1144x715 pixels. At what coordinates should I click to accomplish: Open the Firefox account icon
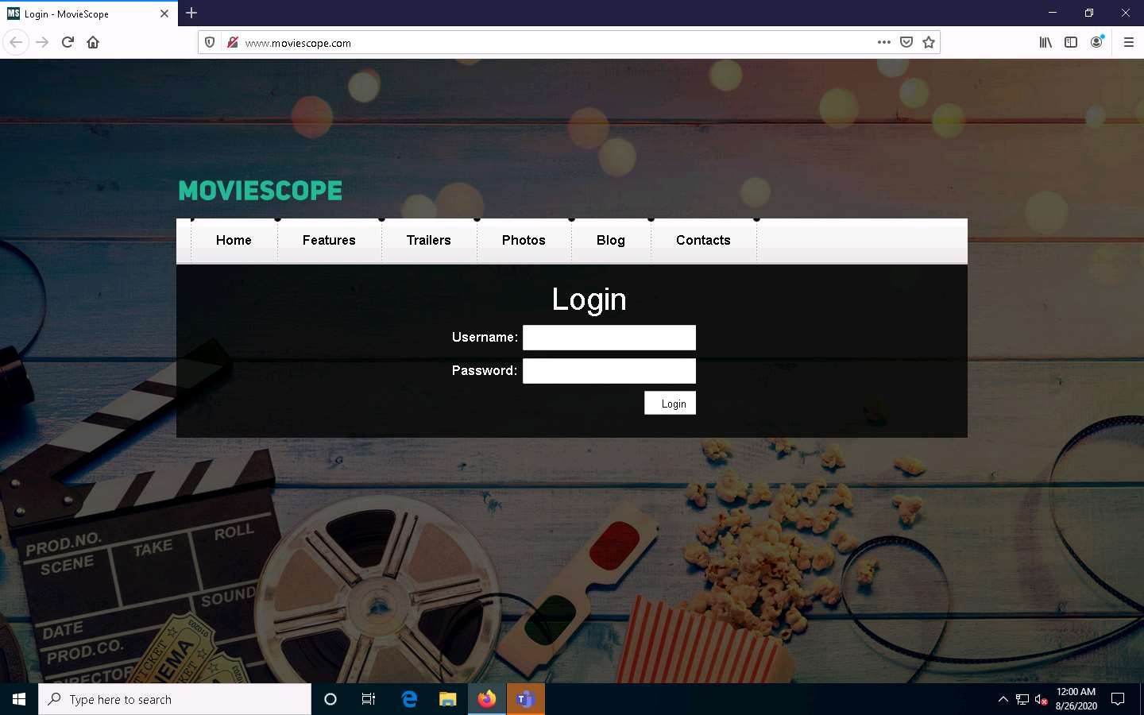(x=1096, y=42)
